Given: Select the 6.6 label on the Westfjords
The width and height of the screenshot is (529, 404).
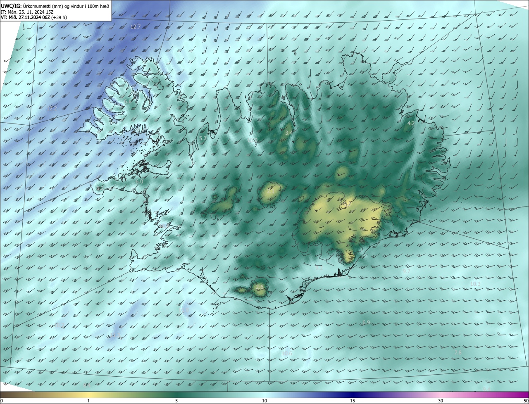Looking at the screenshot, I should point(128,102).
